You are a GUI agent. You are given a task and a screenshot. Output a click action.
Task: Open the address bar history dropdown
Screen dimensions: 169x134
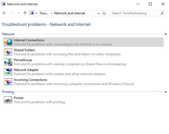[99, 13]
